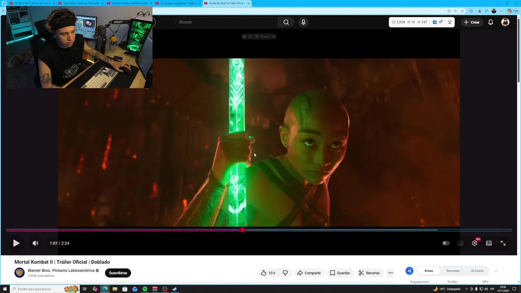Open the weather widget 14°C Despejado
The height and width of the screenshot is (293, 521).
point(447,289)
